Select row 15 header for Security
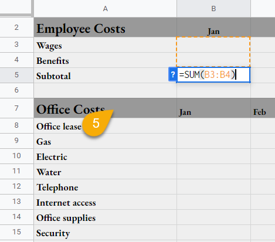The image size is (275, 242). point(17,232)
